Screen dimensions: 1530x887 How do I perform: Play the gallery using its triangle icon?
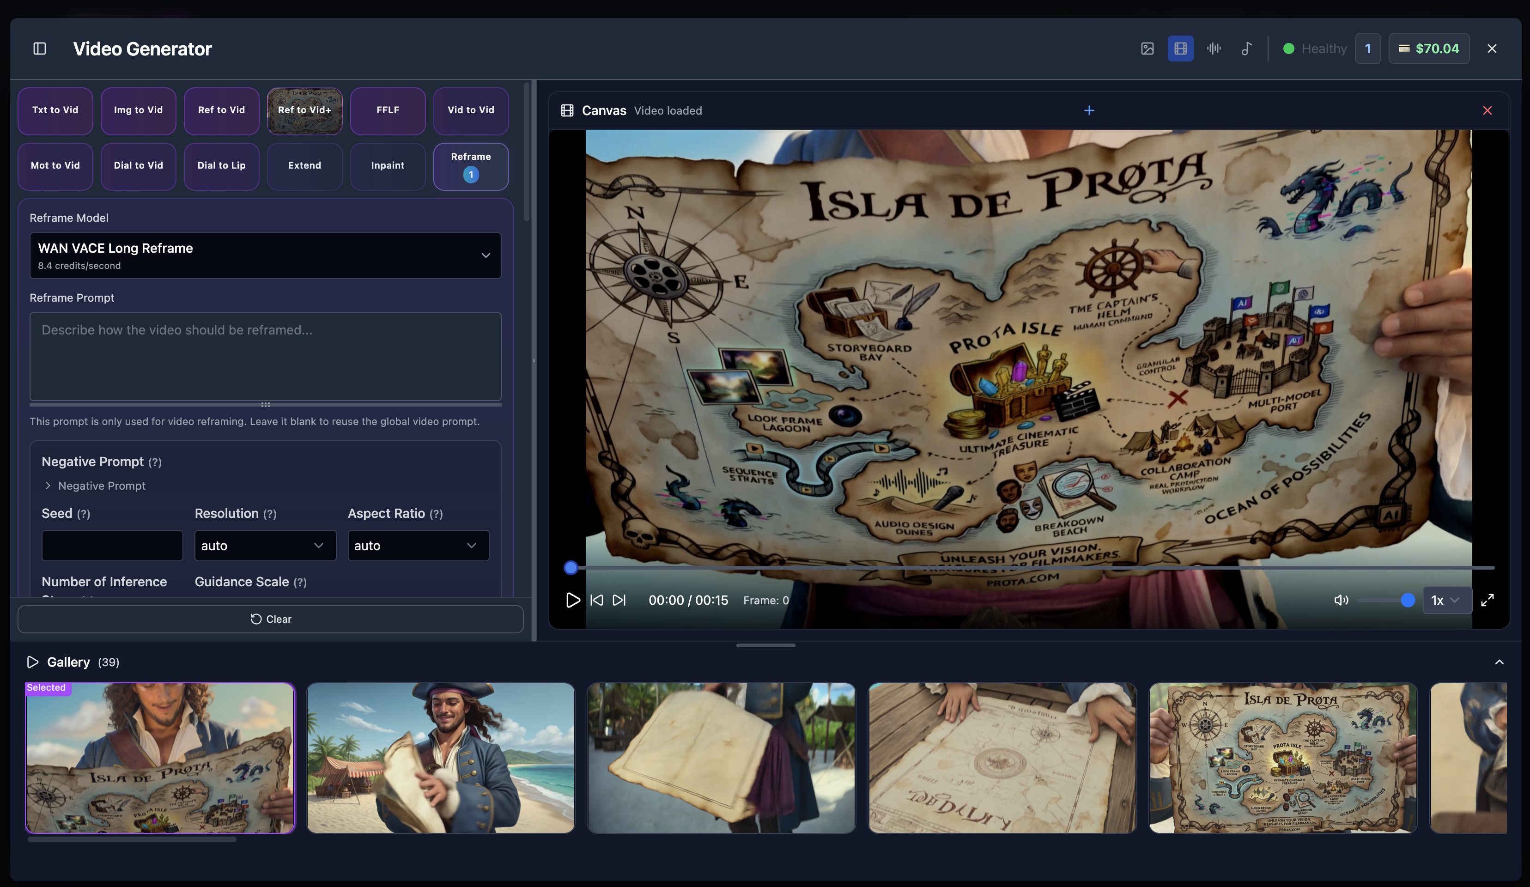click(x=33, y=662)
